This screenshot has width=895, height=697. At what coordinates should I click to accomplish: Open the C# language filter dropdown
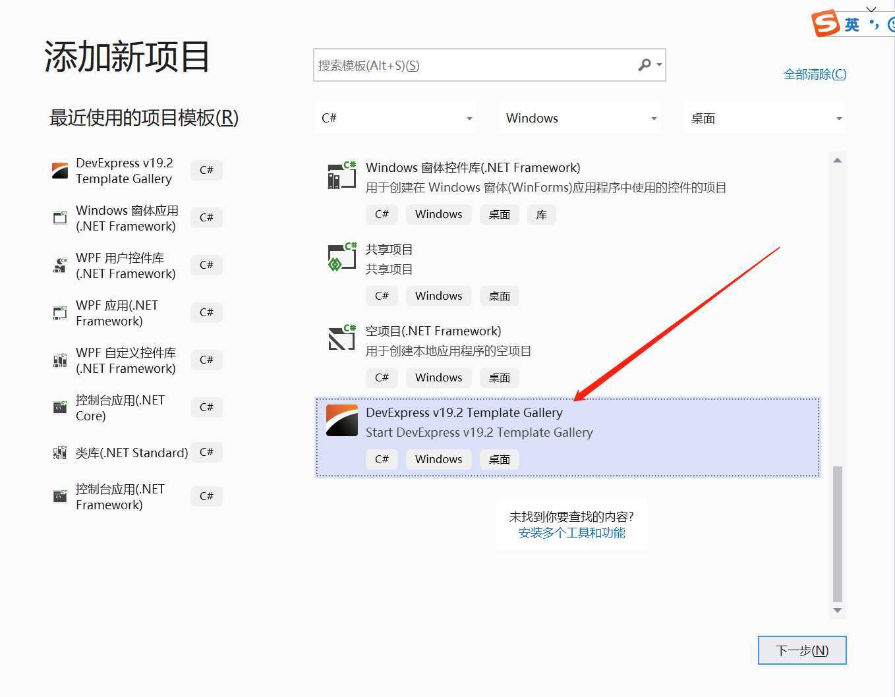pos(396,119)
